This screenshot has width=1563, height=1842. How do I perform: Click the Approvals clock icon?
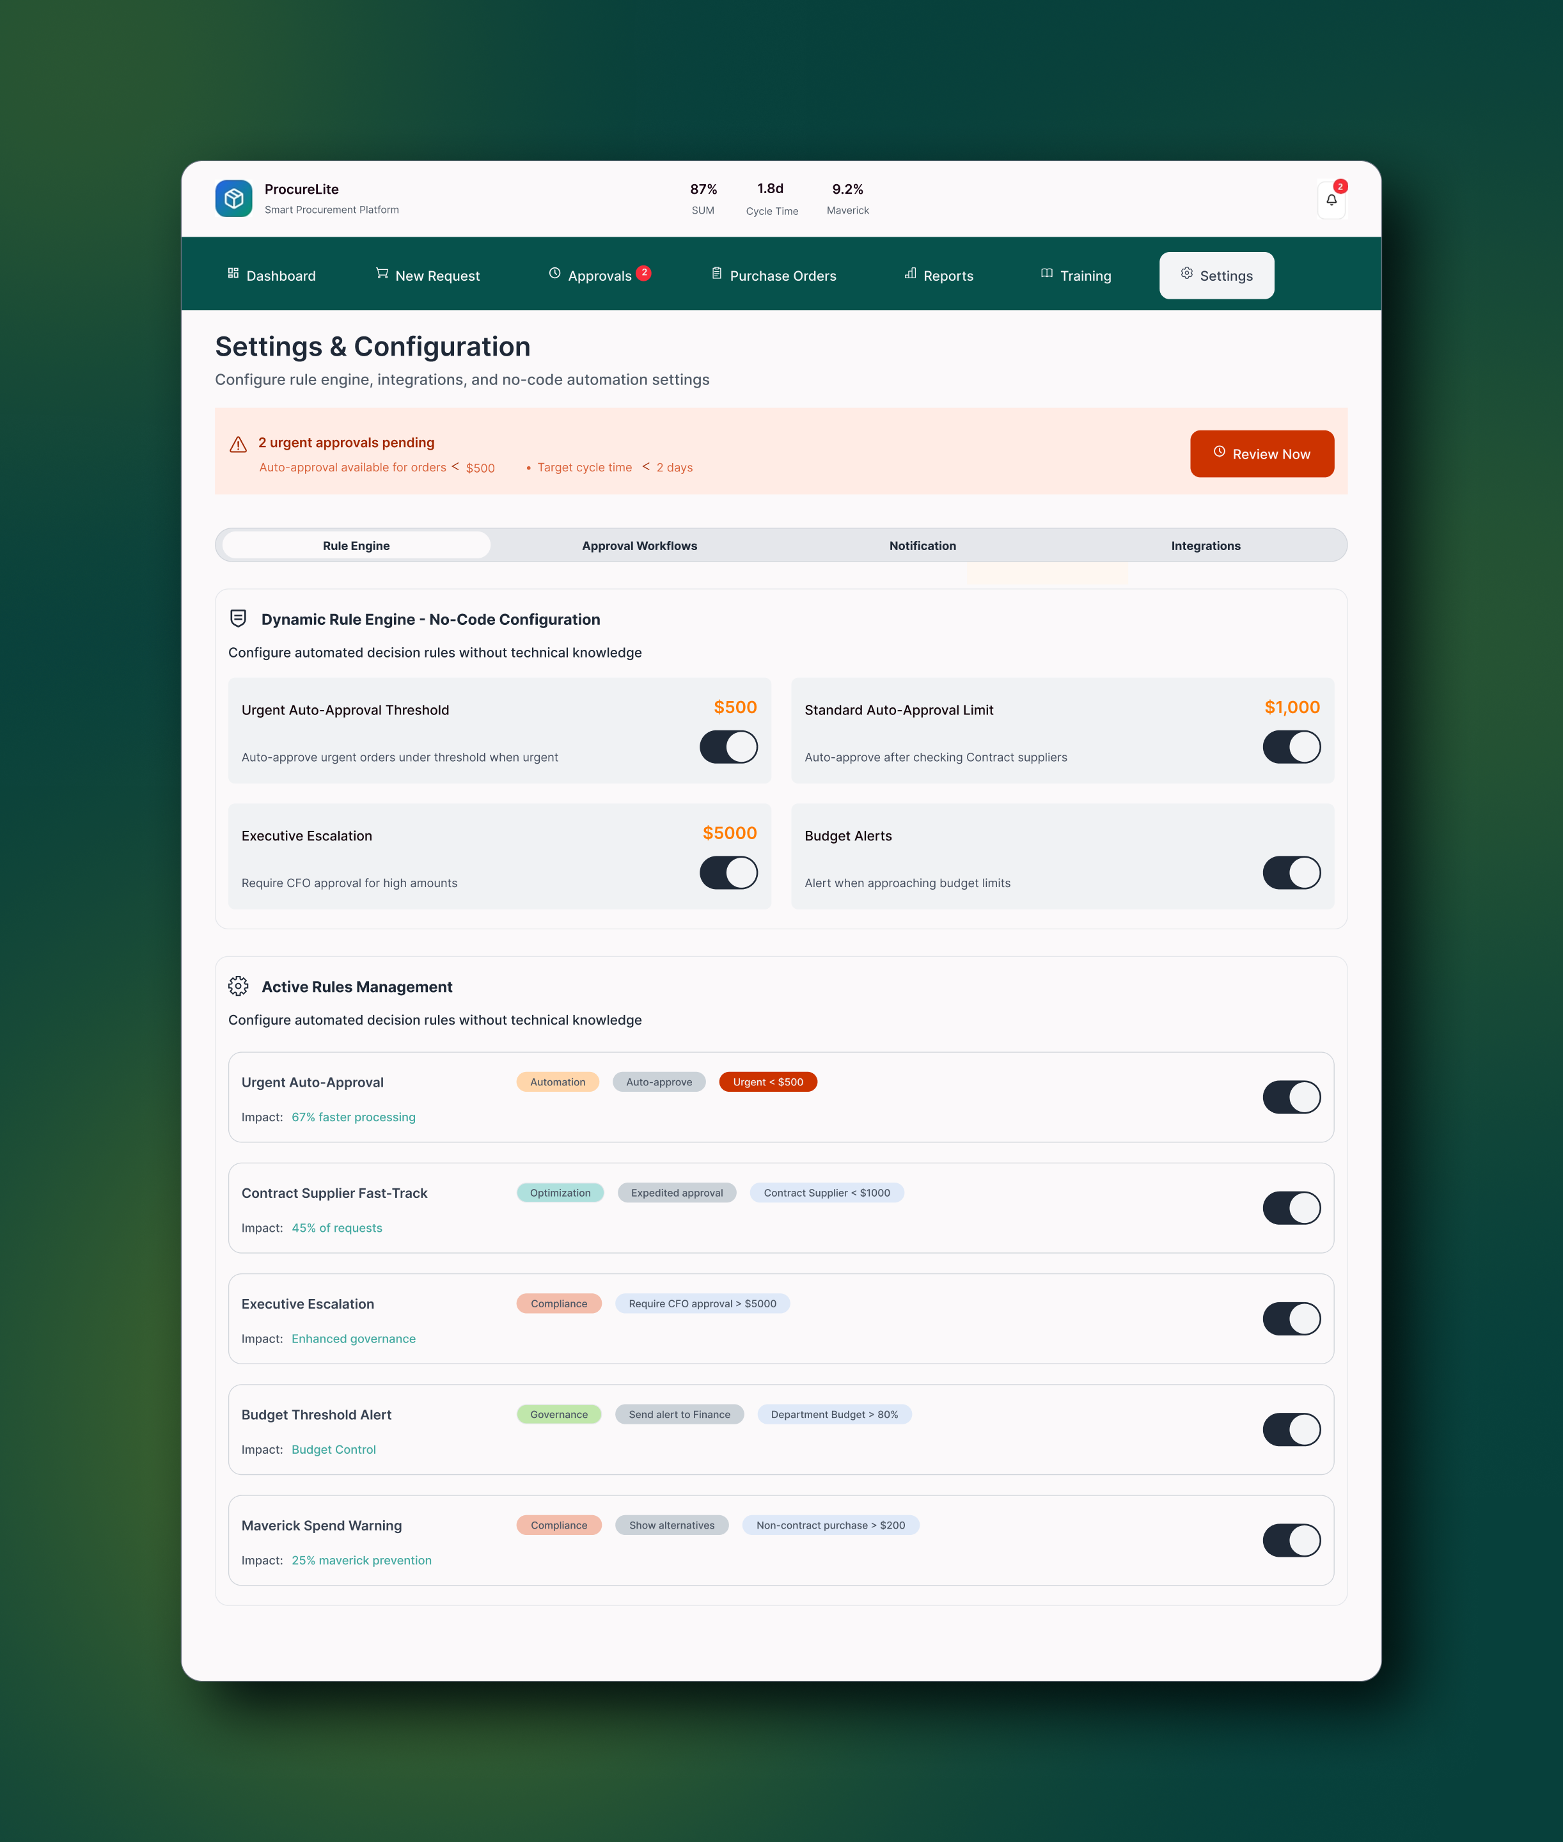(x=554, y=274)
